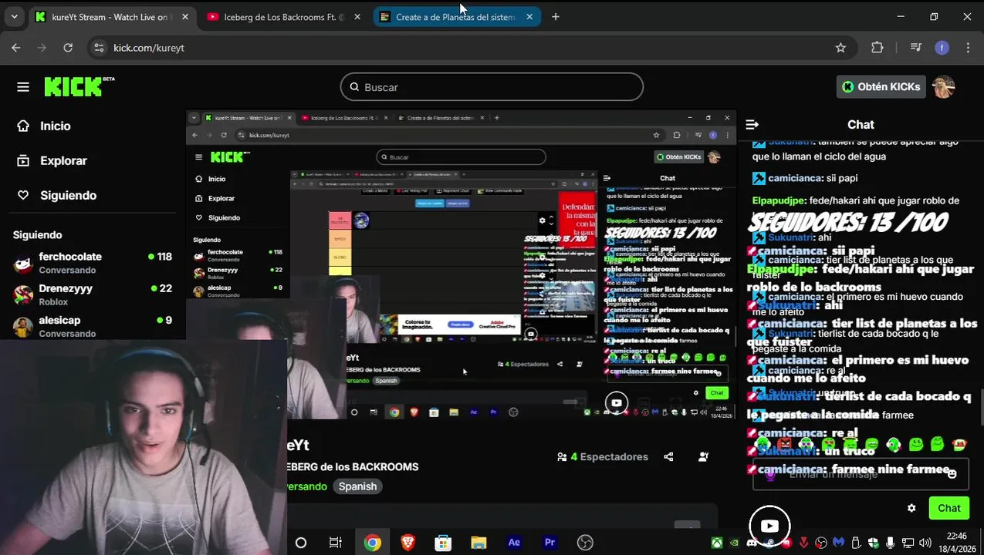Collapse the chat panel

752,125
